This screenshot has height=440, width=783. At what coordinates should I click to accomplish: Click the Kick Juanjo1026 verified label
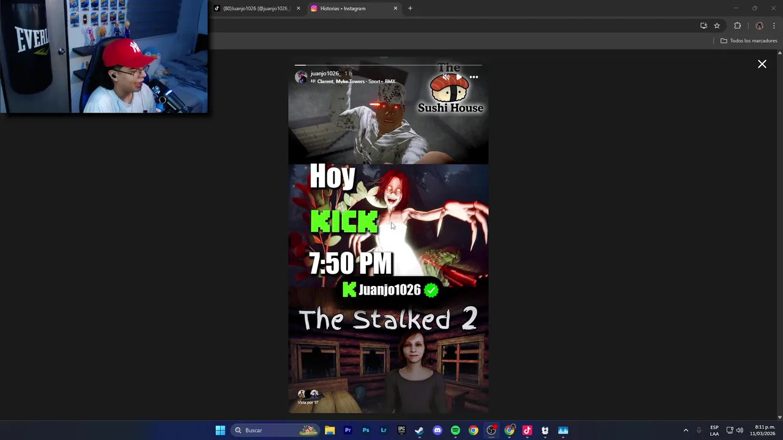point(390,290)
